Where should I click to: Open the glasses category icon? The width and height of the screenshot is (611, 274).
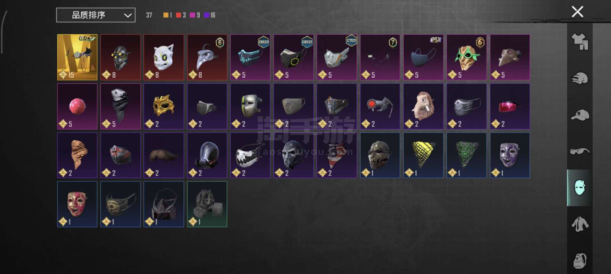pos(580,151)
